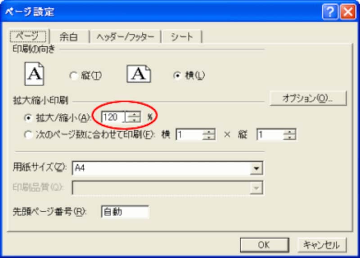Select the 縦(T) portrait radio button
Viewport: 360px width, 258px height.
(73, 76)
